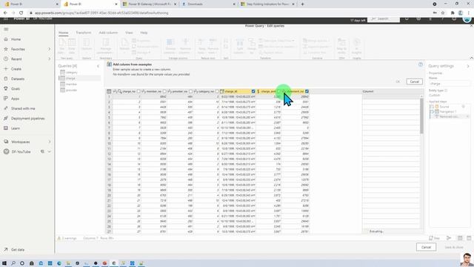
Task: Open Apps in the sidebar
Action: click(15, 99)
